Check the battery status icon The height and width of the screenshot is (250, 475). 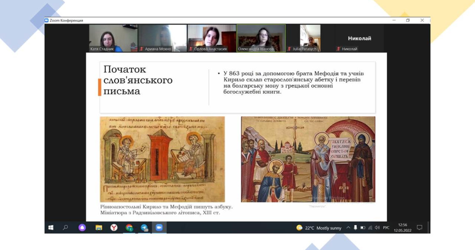click(x=362, y=227)
